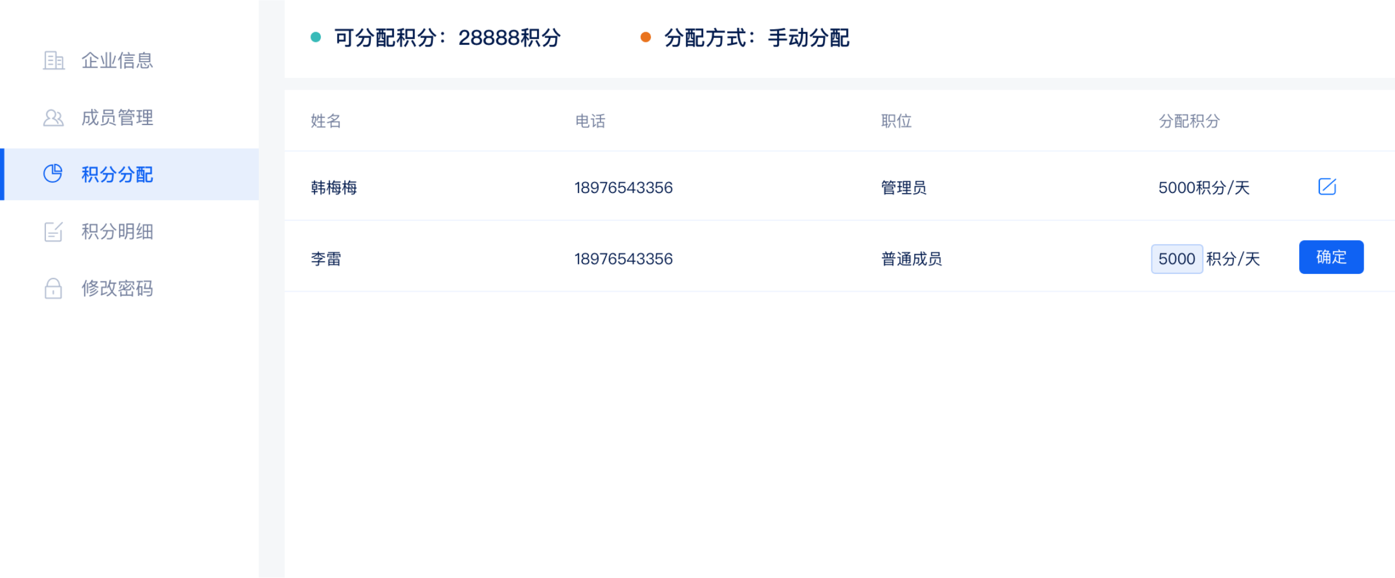Select the 积分明细 menu item

[117, 231]
